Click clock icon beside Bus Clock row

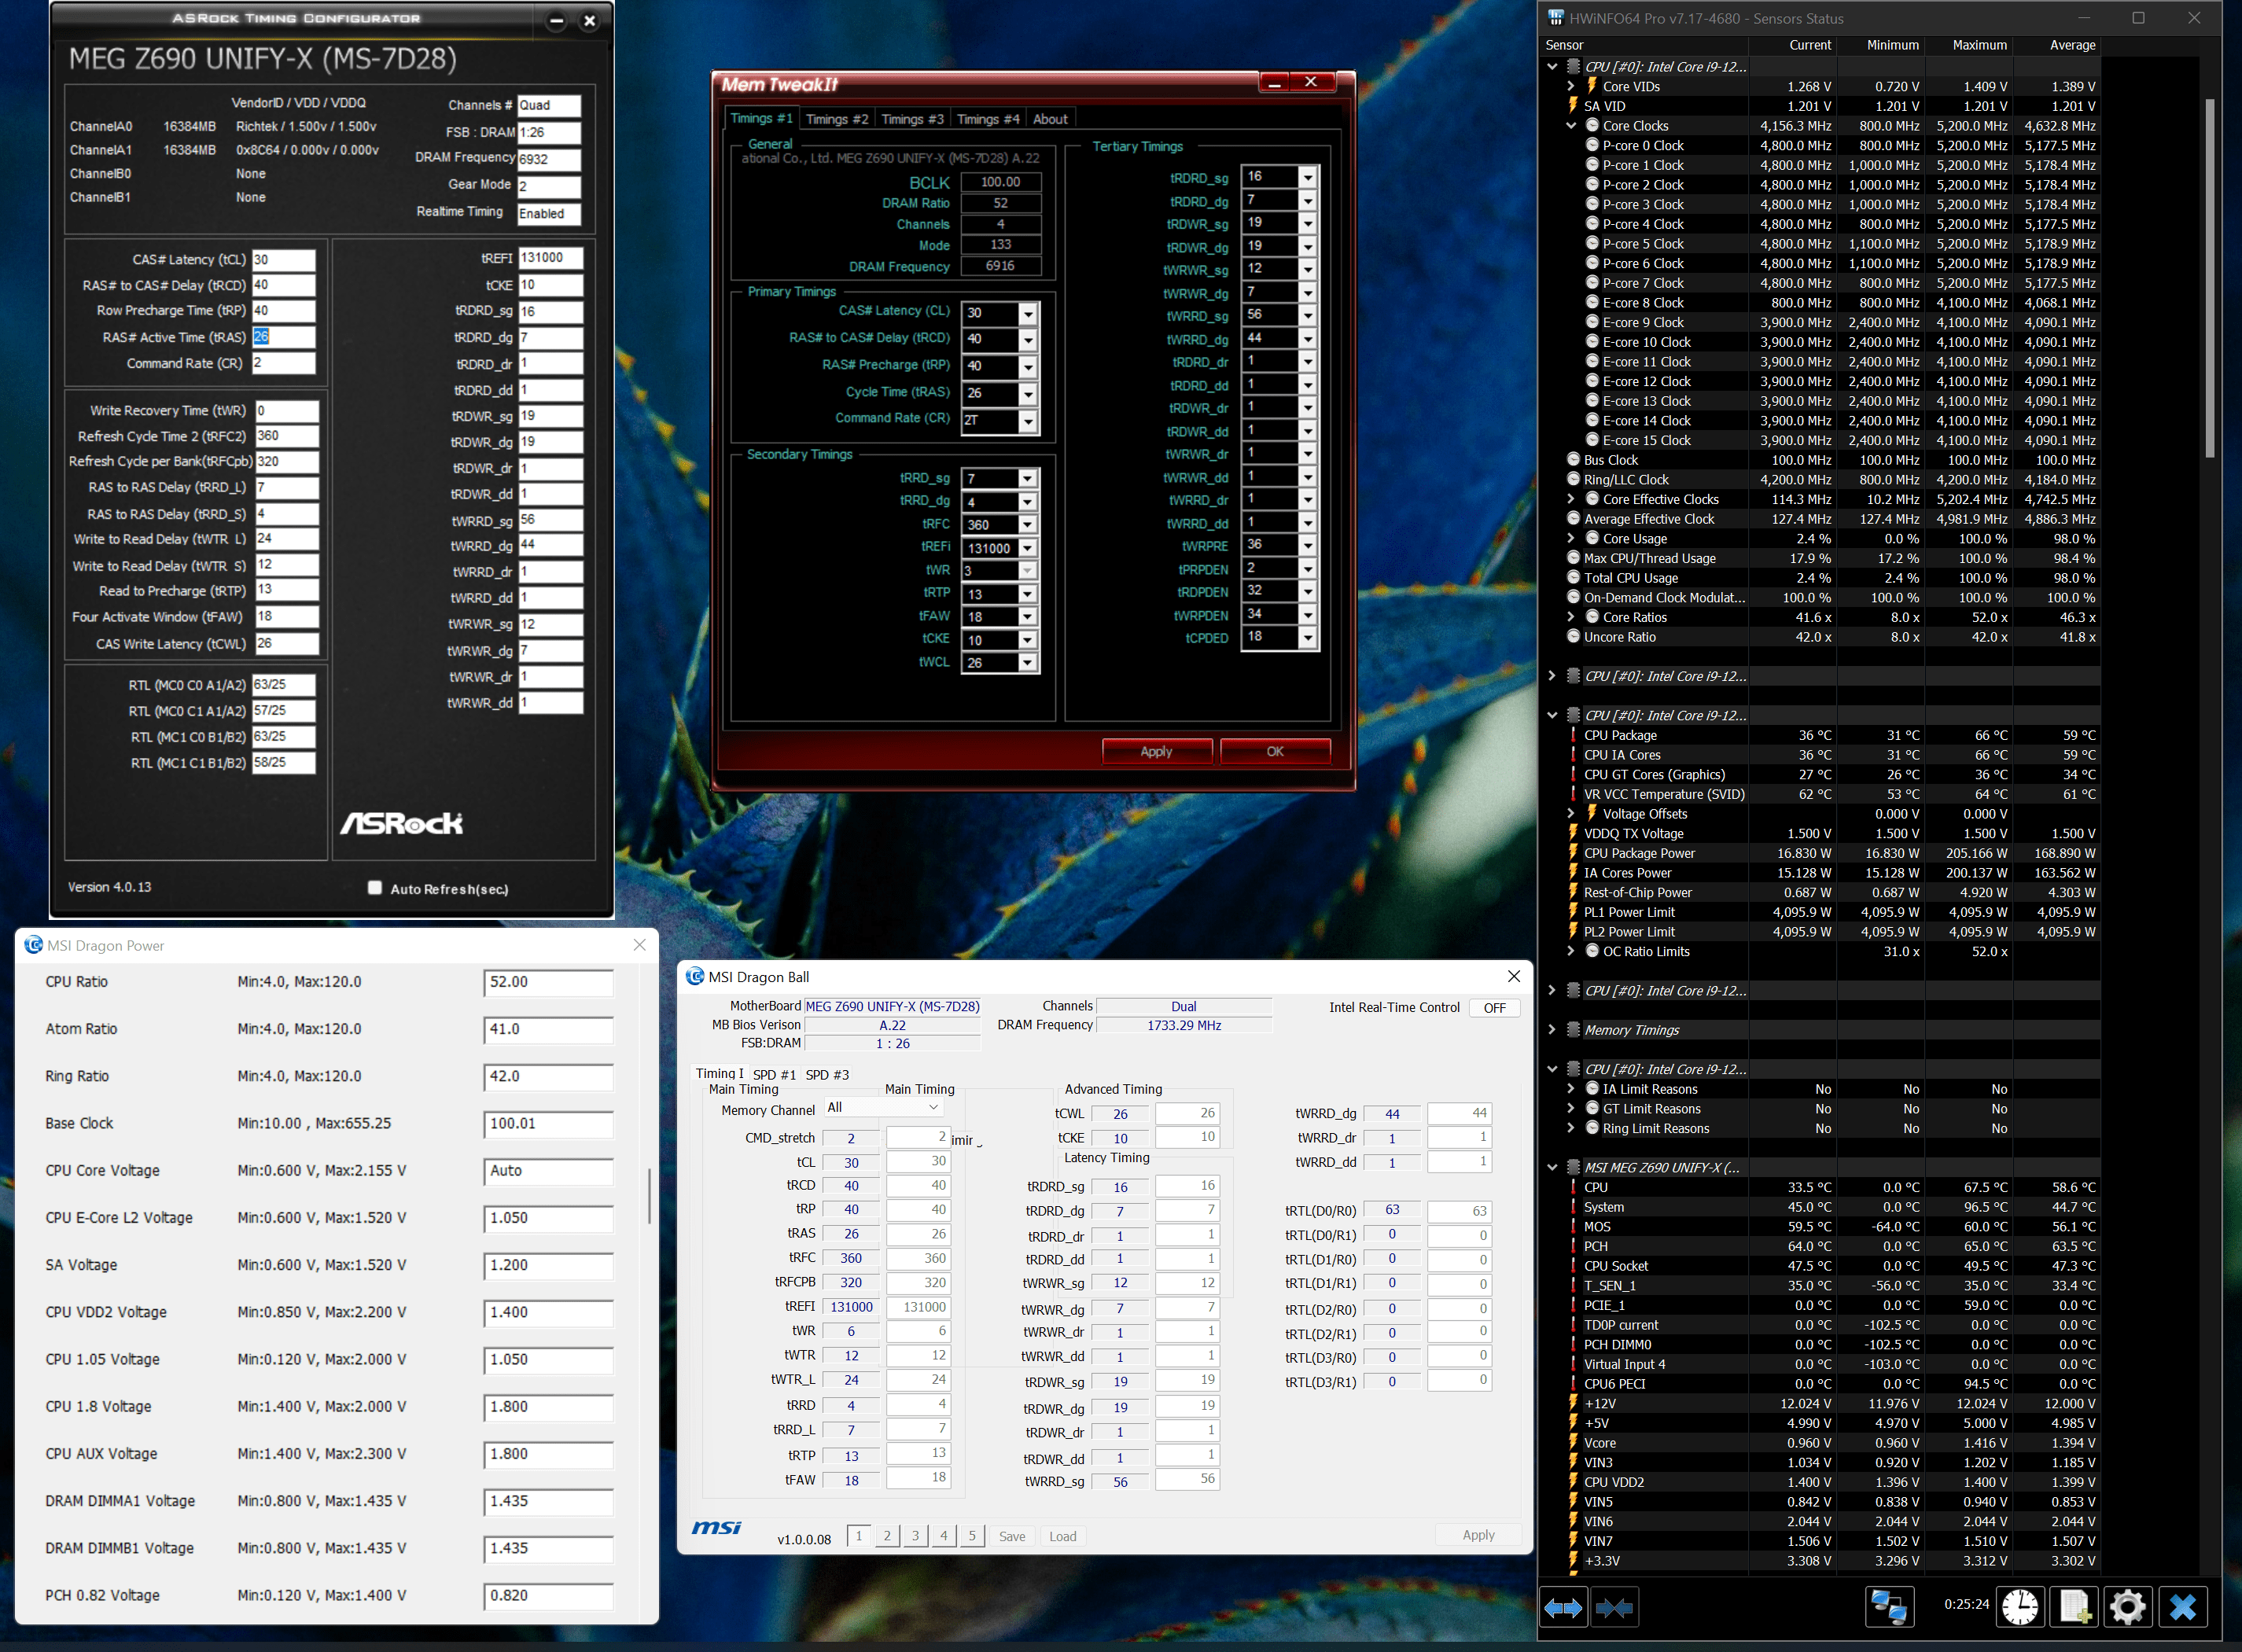1573,459
